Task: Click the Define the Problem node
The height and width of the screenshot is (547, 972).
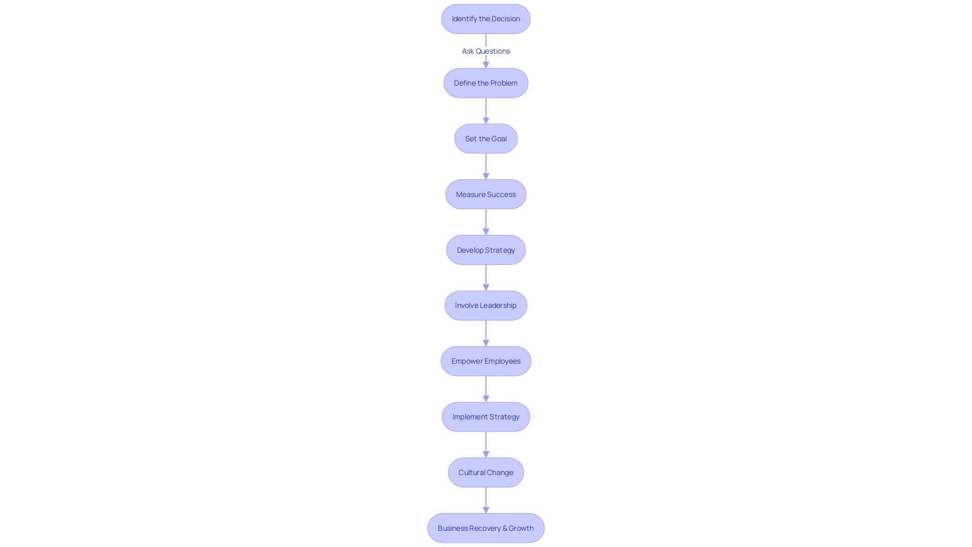Action: (x=485, y=83)
